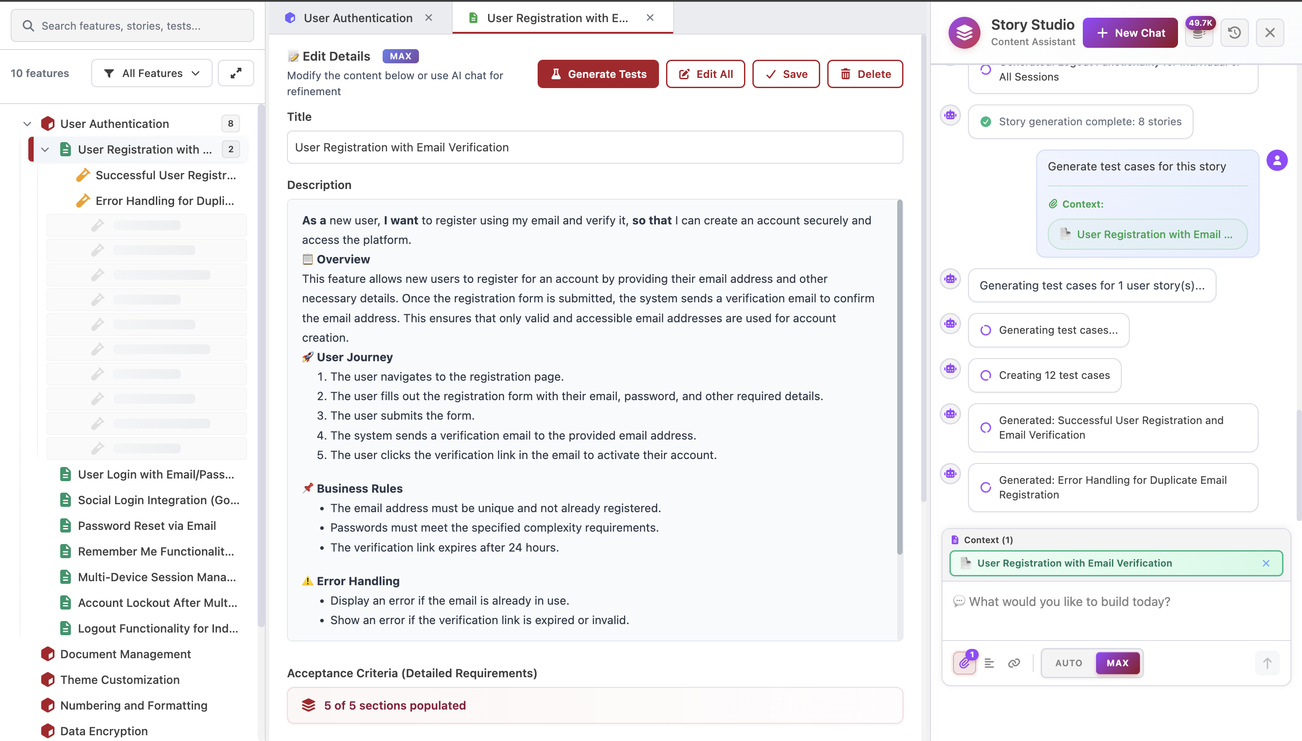This screenshot has height=741, width=1302.
Task: Switch to the User Authentication tab
Action: (x=358, y=18)
